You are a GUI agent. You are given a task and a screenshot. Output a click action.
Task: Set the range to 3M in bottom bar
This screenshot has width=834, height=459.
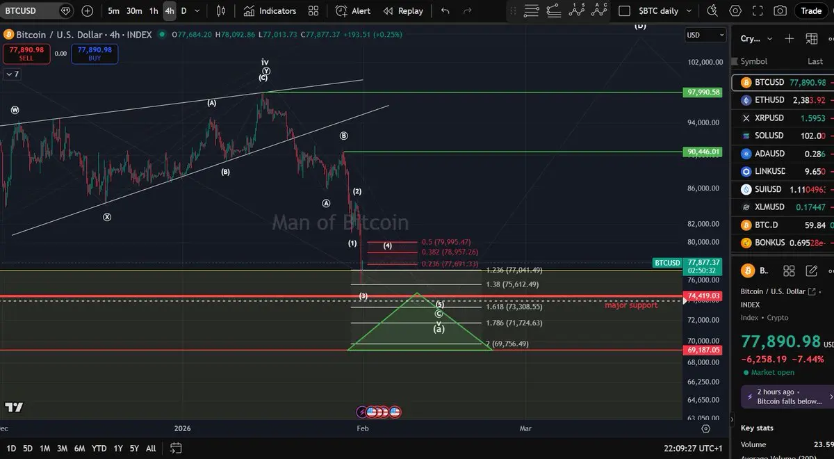62,448
